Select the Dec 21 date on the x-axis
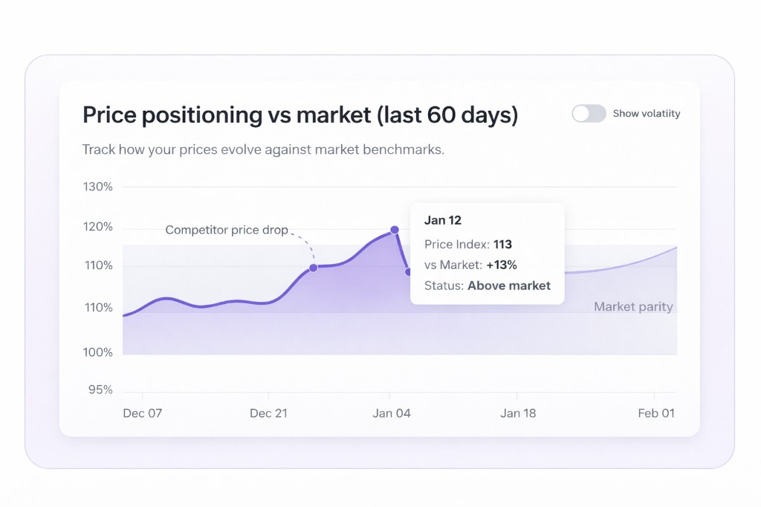 [268, 413]
